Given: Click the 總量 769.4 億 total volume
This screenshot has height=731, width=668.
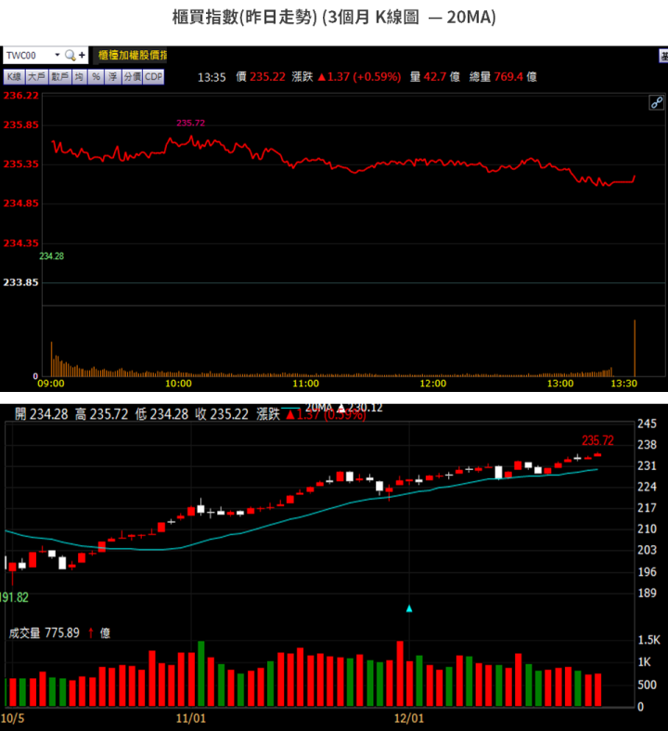Looking at the screenshot, I should tap(503, 76).
